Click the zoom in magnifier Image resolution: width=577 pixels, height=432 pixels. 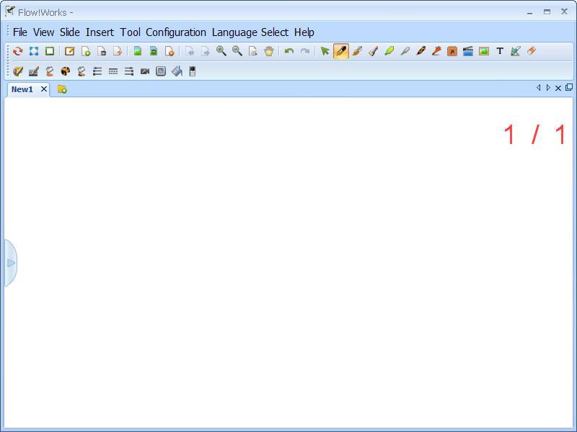coord(221,51)
